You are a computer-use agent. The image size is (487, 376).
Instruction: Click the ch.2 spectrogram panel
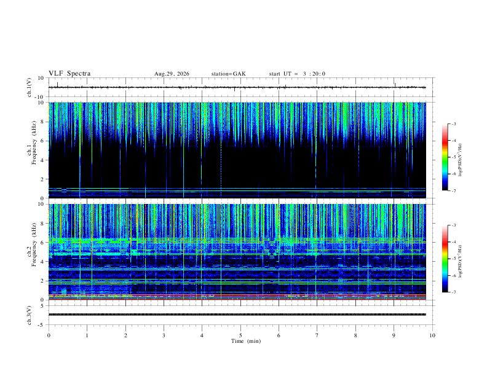[237, 252]
